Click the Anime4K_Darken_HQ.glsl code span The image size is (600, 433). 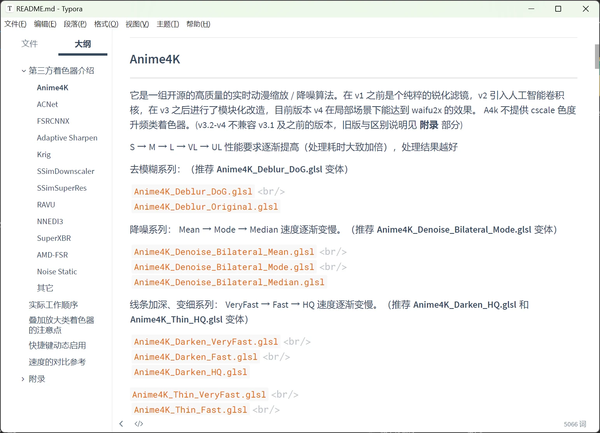click(191, 372)
